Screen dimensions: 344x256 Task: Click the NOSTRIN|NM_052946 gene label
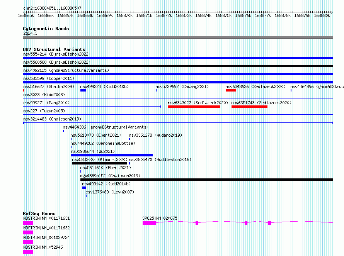[43, 247]
